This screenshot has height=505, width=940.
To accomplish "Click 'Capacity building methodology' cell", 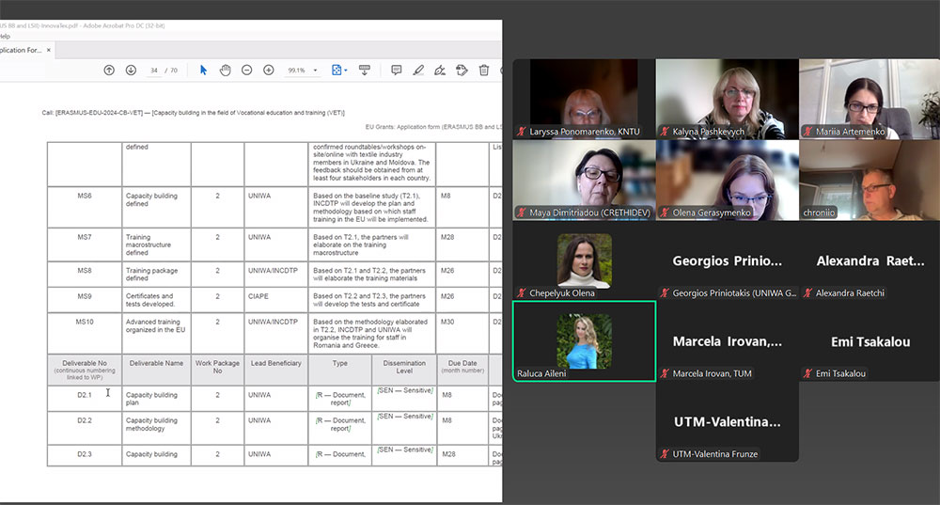I will click(x=156, y=428).
